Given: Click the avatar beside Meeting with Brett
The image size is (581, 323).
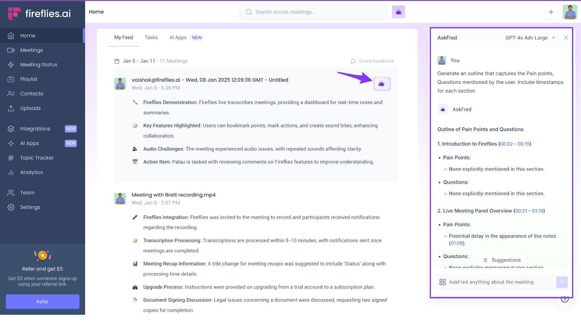Looking at the screenshot, I should pos(120,199).
